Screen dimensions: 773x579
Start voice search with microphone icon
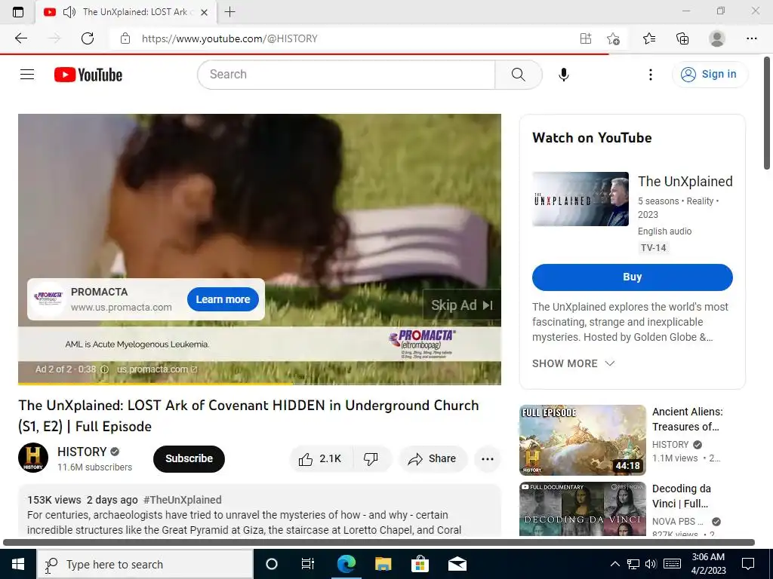(x=563, y=75)
